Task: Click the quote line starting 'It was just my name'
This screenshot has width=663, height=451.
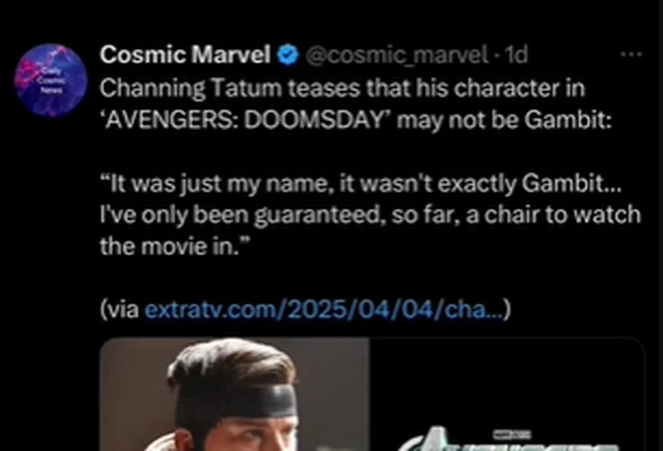Action: (360, 183)
